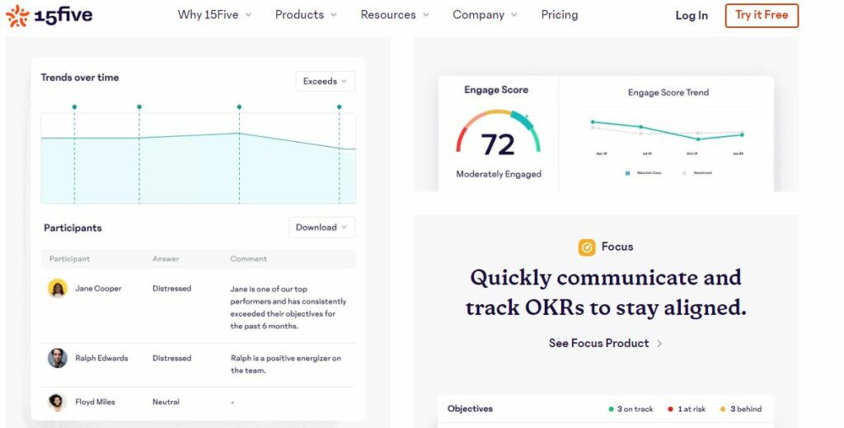Click the Engage Score Trend chart line

[668, 130]
